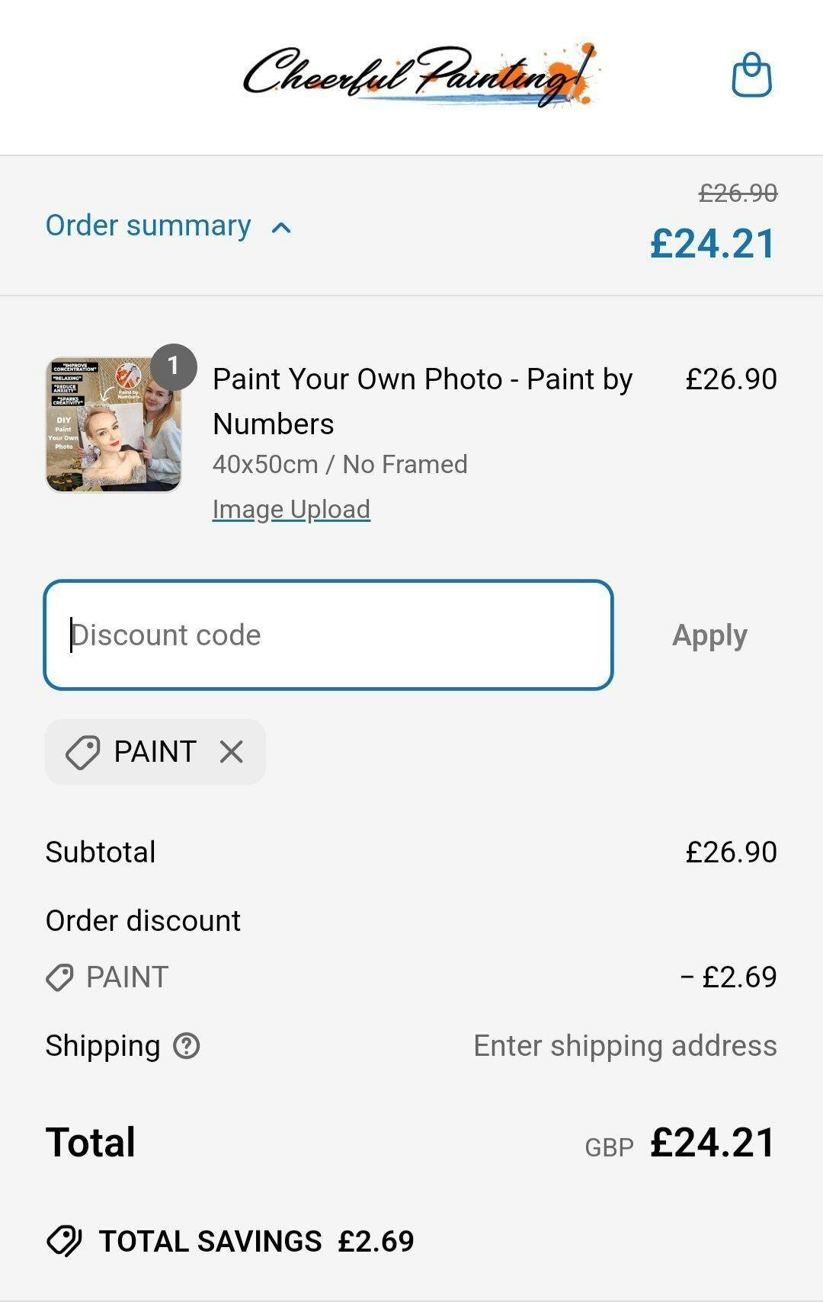Click the tag icon under Order discount
The image size is (823, 1302).
(x=59, y=977)
